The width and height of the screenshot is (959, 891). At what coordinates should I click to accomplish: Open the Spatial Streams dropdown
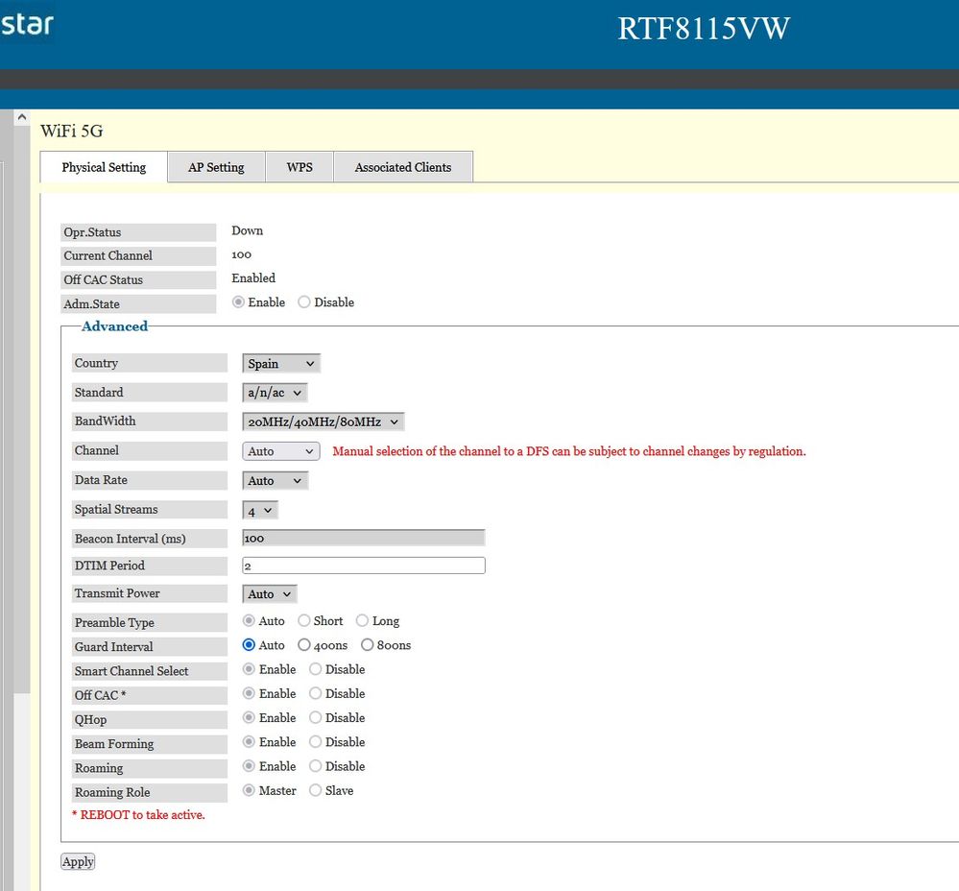pyautogui.click(x=260, y=511)
